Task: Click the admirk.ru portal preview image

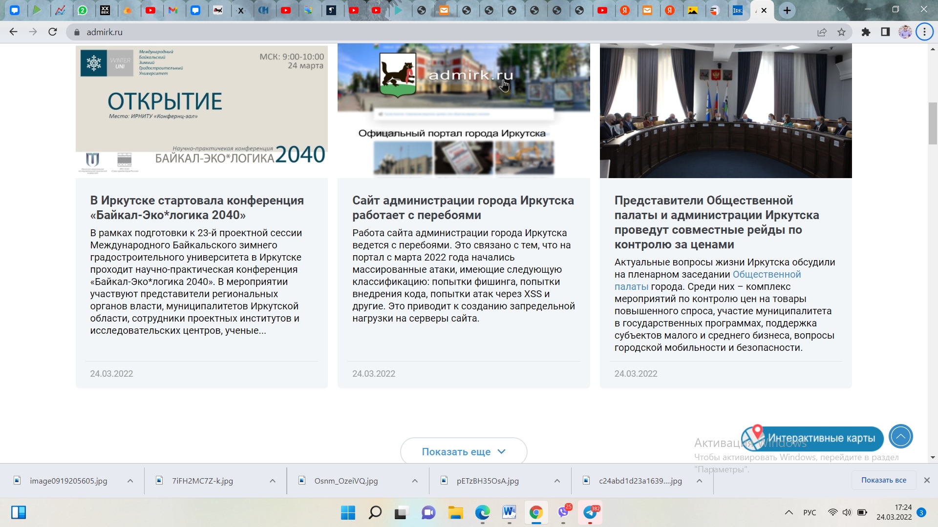Action: point(464,110)
